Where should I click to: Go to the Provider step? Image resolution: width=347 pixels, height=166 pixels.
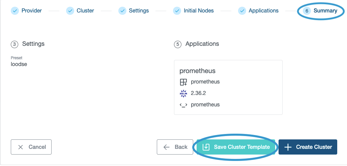coord(31,11)
